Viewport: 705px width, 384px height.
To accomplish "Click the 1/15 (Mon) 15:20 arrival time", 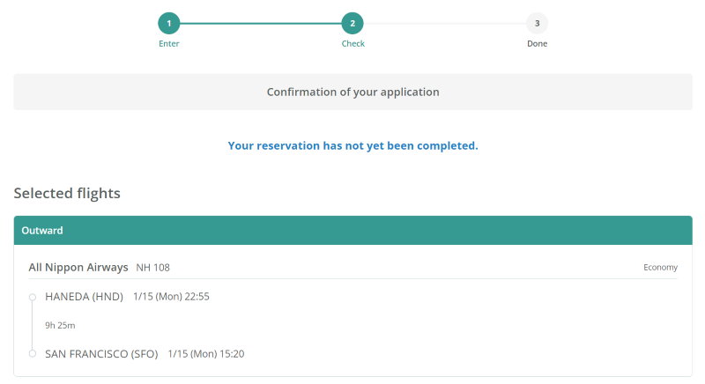I will click(x=206, y=354).
